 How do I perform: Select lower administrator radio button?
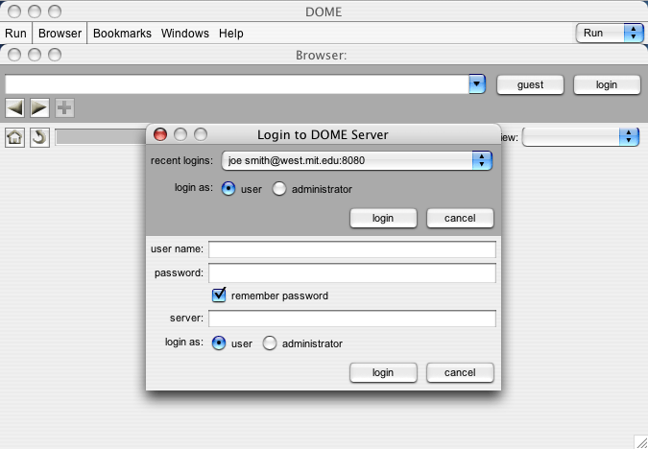270,343
